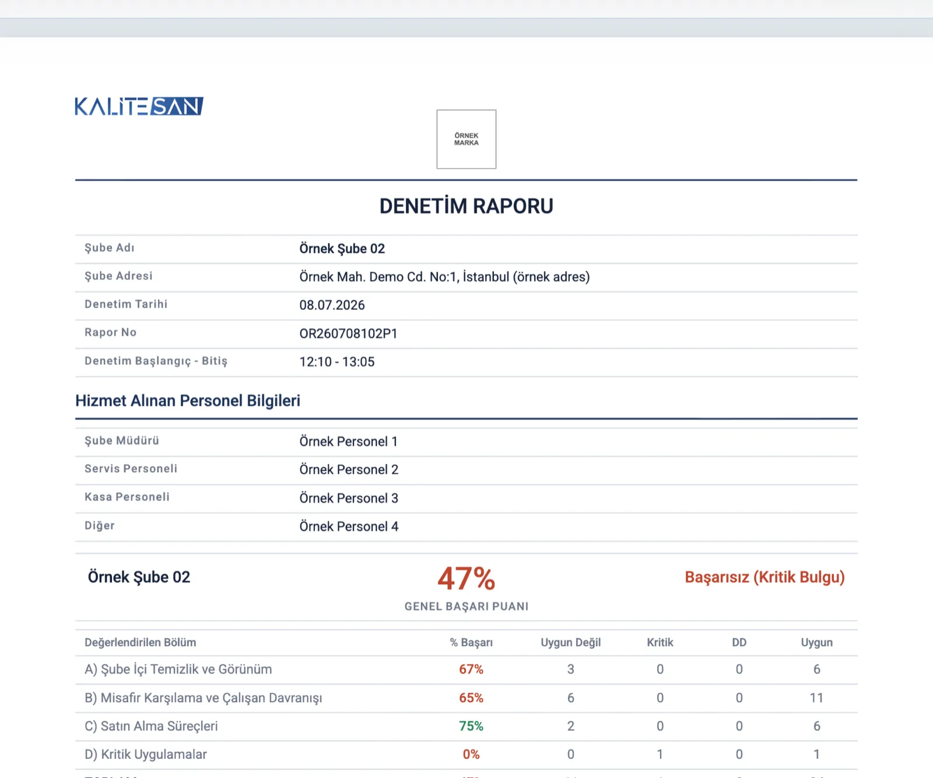Select report number OR260708102P1
This screenshot has height=778, width=933.
(348, 333)
